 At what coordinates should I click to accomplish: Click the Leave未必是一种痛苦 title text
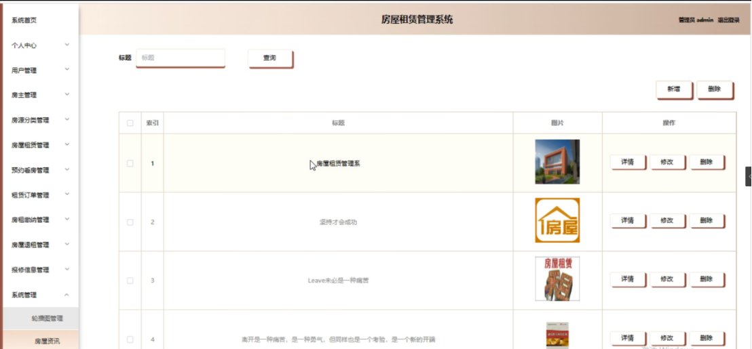pos(338,281)
